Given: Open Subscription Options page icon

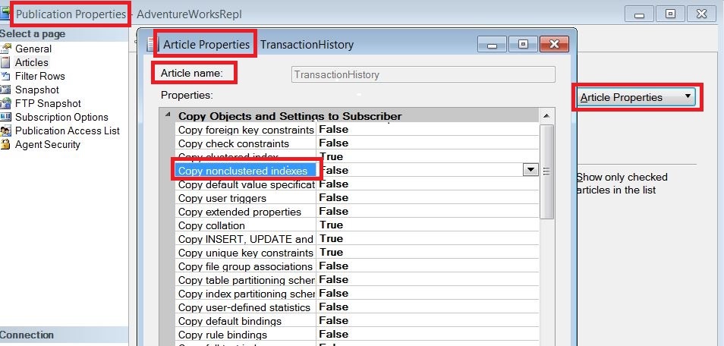Looking at the screenshot, I should point(5,117).
